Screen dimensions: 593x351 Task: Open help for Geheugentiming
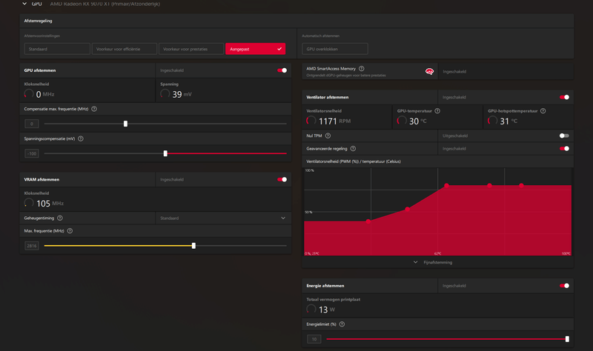(x=60, y=218)
